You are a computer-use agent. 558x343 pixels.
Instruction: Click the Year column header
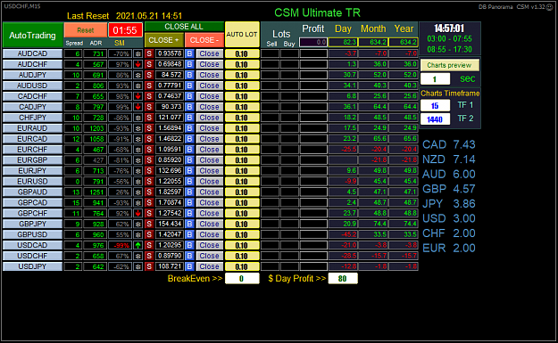(x=404, y=29)
